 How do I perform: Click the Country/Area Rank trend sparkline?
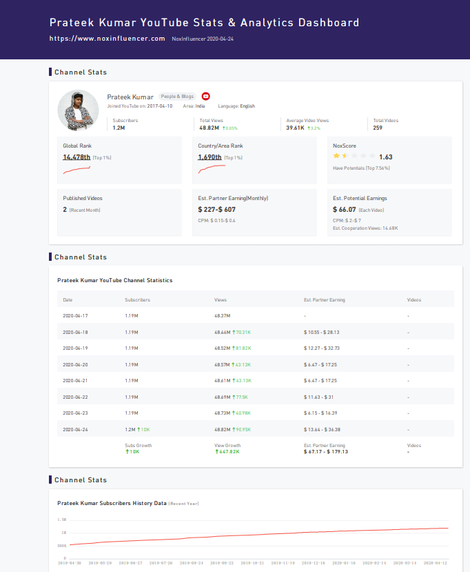pyautogui.click(x=212, y=169)
